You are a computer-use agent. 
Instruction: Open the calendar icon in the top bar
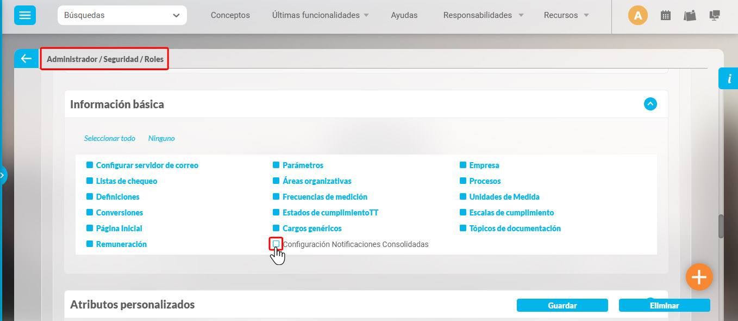tap(665, 15)
